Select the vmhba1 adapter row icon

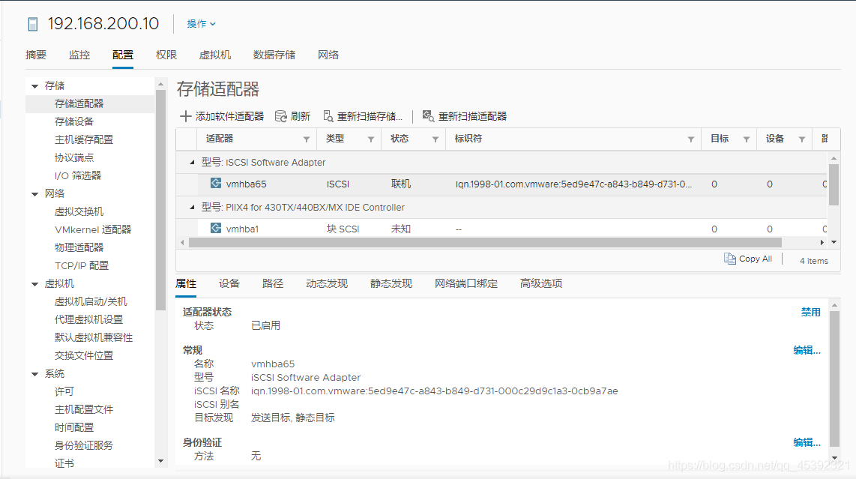(x=216, y=229)
